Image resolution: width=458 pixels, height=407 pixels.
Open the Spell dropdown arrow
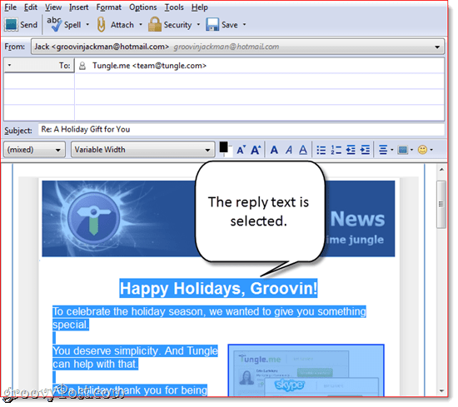pos(87,25)
